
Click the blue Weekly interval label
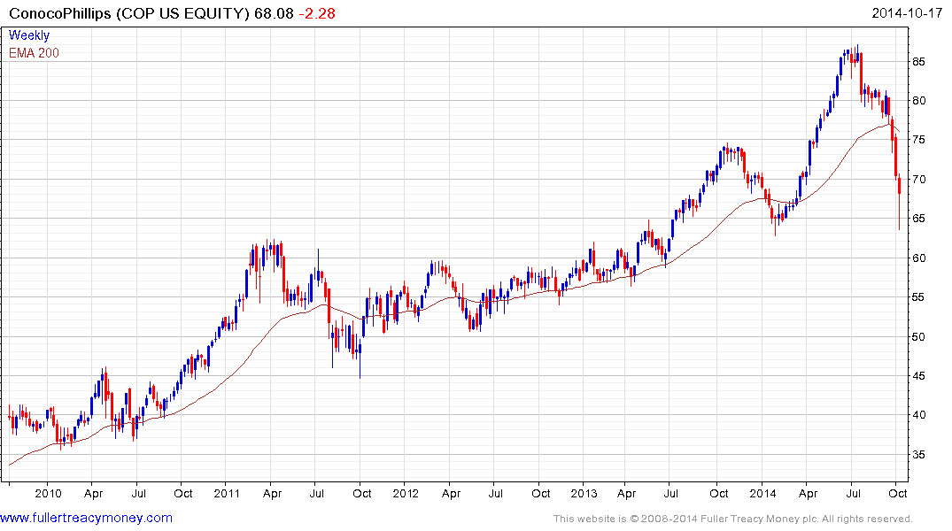point(29,35)
